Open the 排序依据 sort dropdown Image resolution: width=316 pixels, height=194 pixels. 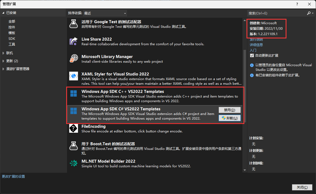105,13
